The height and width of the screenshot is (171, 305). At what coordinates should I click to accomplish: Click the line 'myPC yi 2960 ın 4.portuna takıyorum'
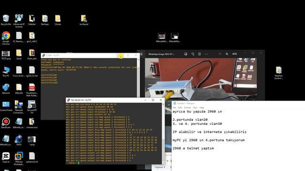pyautogui.click(x=209, y=140)
